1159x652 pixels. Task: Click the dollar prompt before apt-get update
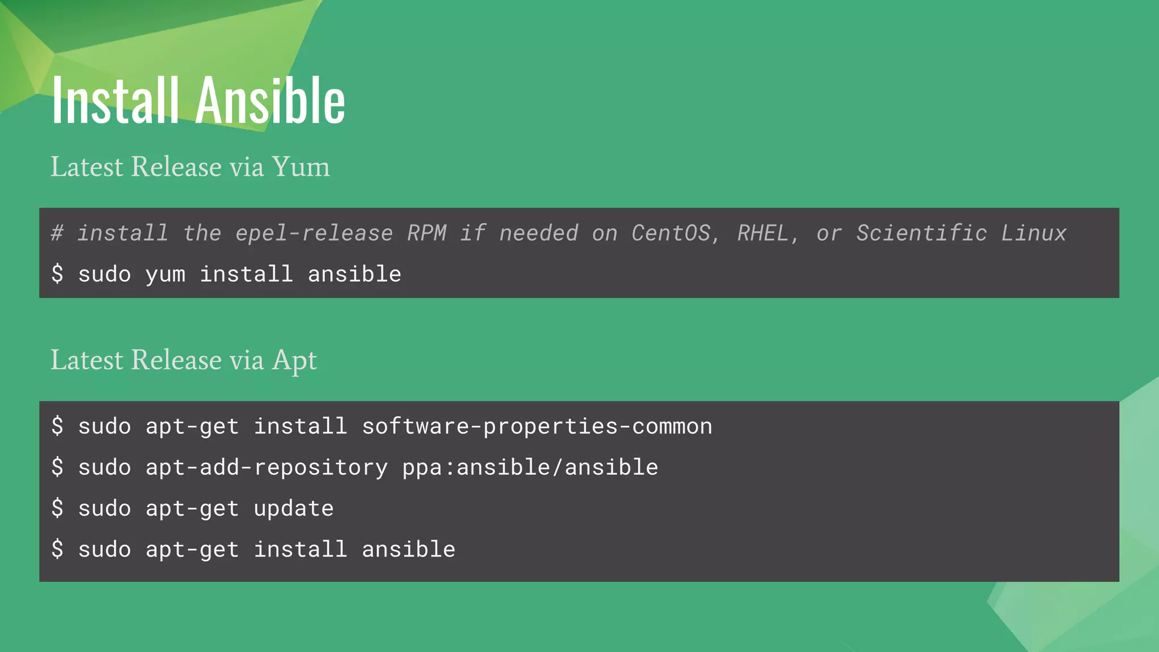[x=57, y=508]
